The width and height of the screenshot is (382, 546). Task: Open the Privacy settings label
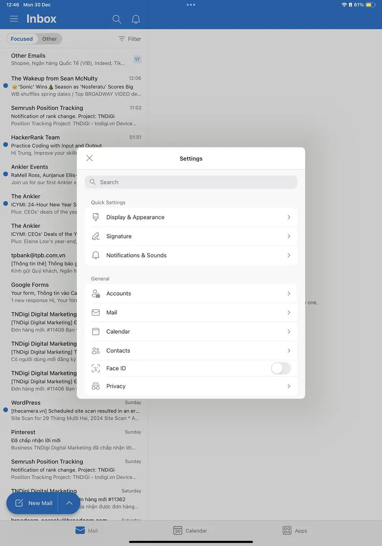[x=116, y=386]
